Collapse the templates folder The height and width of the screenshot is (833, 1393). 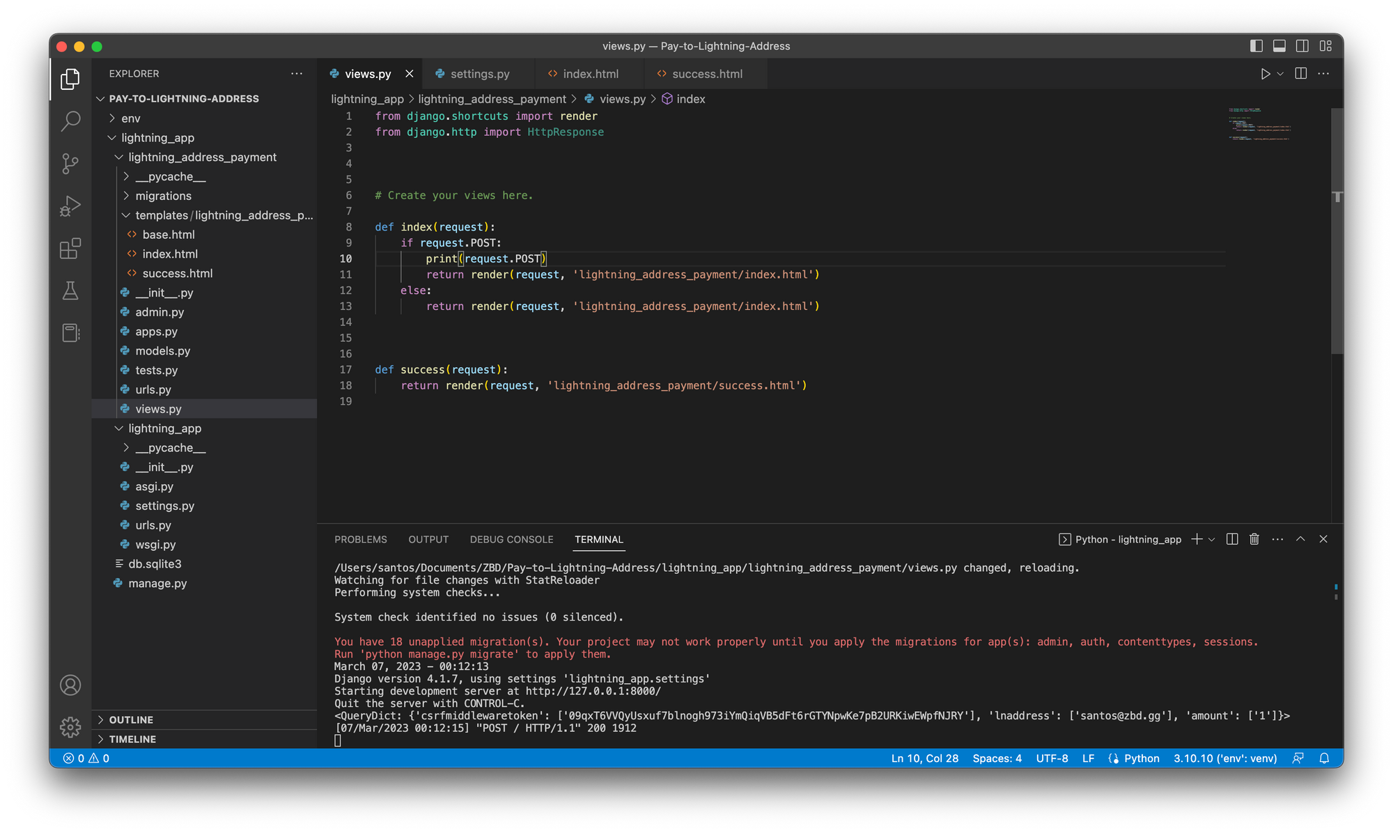click(x=204, y=215)
